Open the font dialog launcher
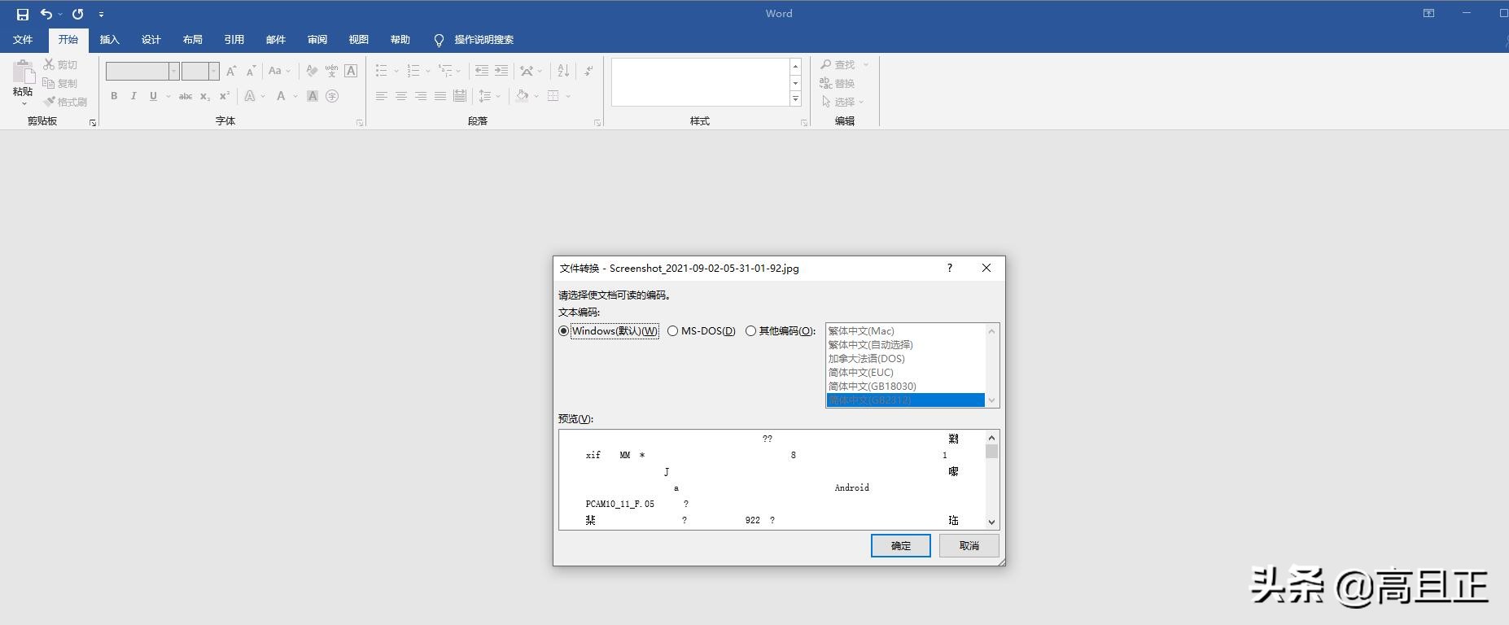This screenshot has height=625, width=1509. (360, 123)
